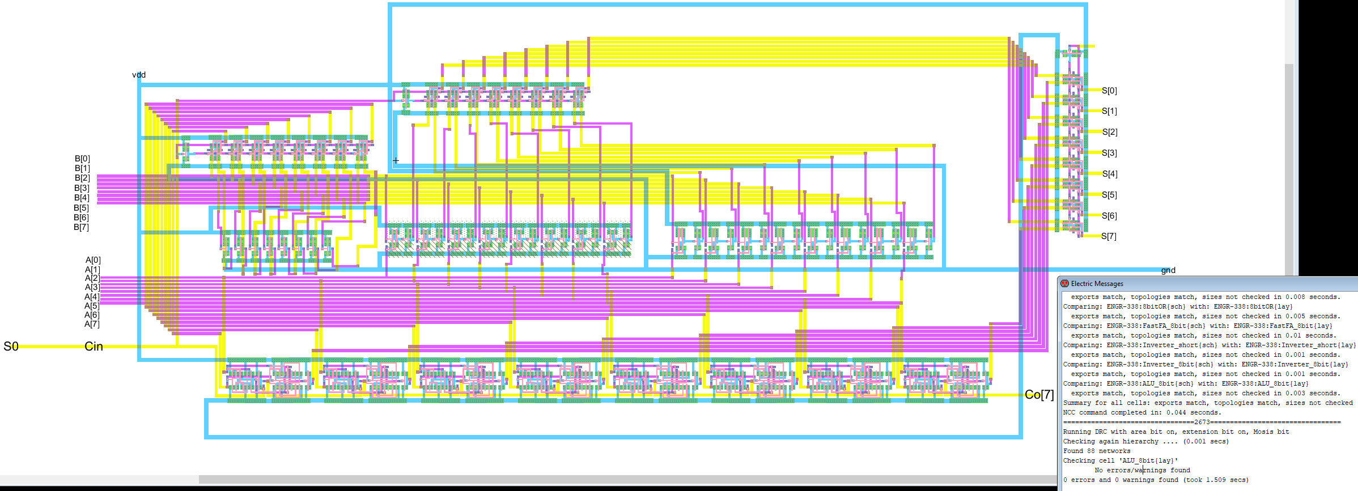Click the 'Running DRC with area bit' line
This screenshot has height=491, width=1358.
(1175, 432)
